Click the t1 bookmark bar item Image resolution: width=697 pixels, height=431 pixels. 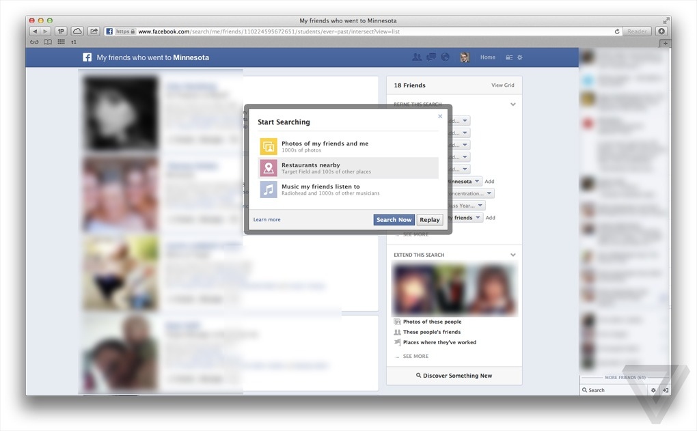(x=74, y=42)
